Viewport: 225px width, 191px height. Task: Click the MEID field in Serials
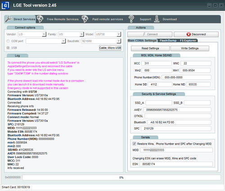(x=176, y=150)
